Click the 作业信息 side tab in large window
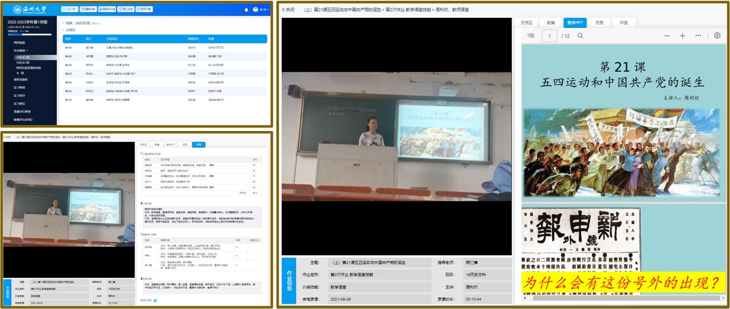This screenshot has height=309, width=730. [x=289, y=280]
